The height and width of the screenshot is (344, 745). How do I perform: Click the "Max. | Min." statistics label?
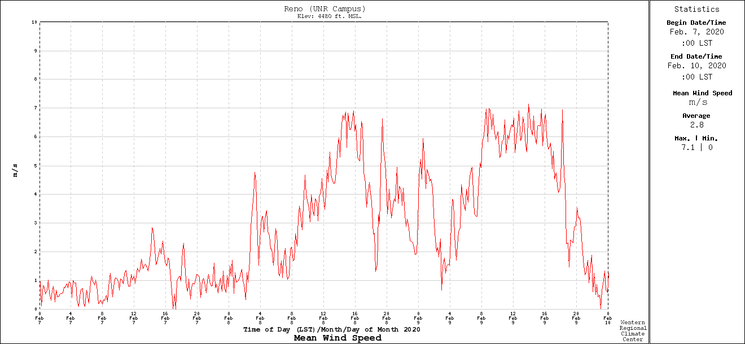696,139
